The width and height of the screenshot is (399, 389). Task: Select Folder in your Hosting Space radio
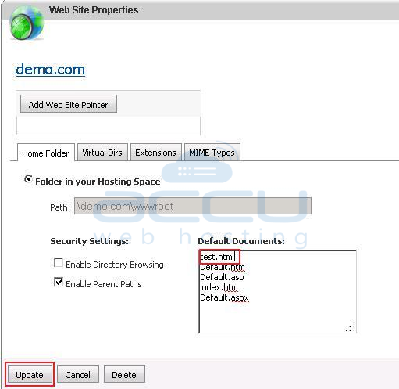pos(28,179)
